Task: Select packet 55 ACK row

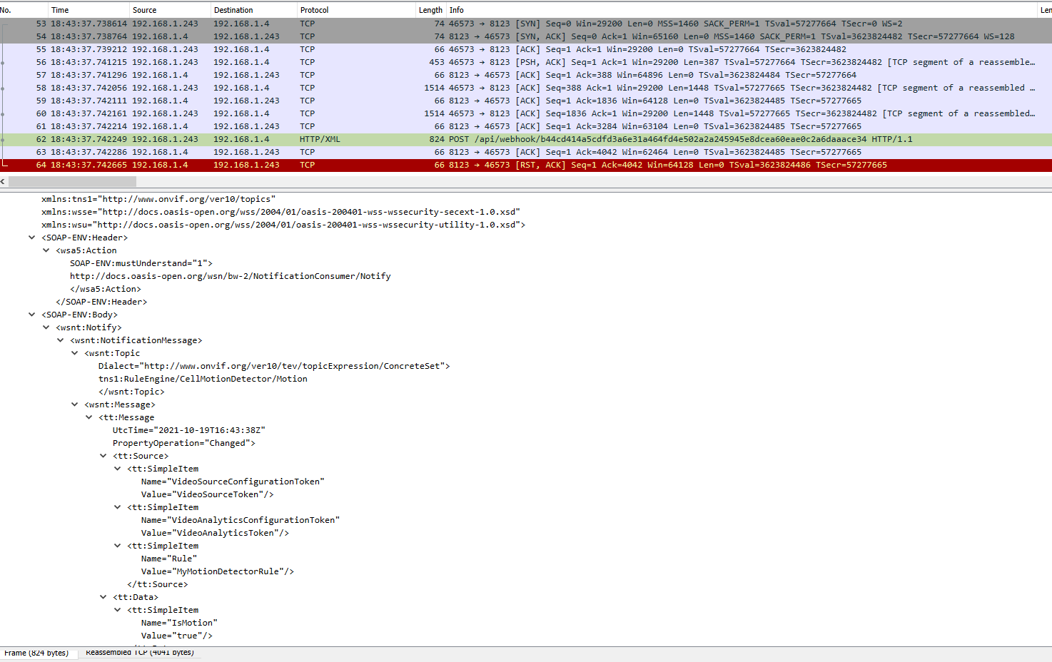Action: click(526, 49)
